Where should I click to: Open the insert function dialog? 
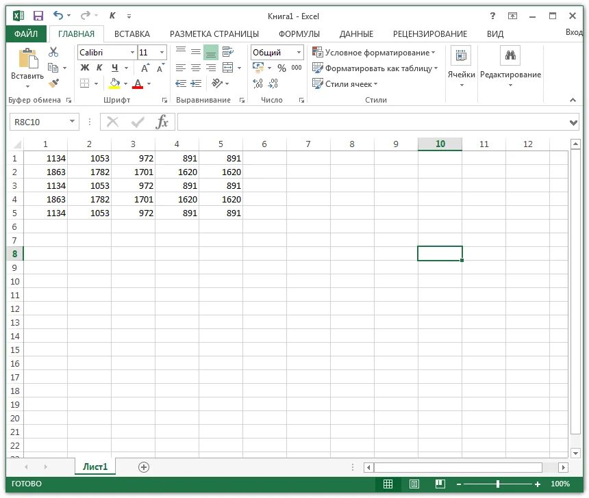point(162,122)
